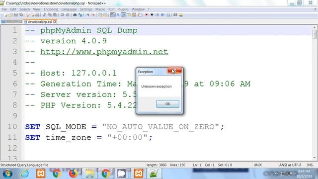Click the Save Recorded Macro icon
Screen dimensions: 318x179
(x=168, y=15)
